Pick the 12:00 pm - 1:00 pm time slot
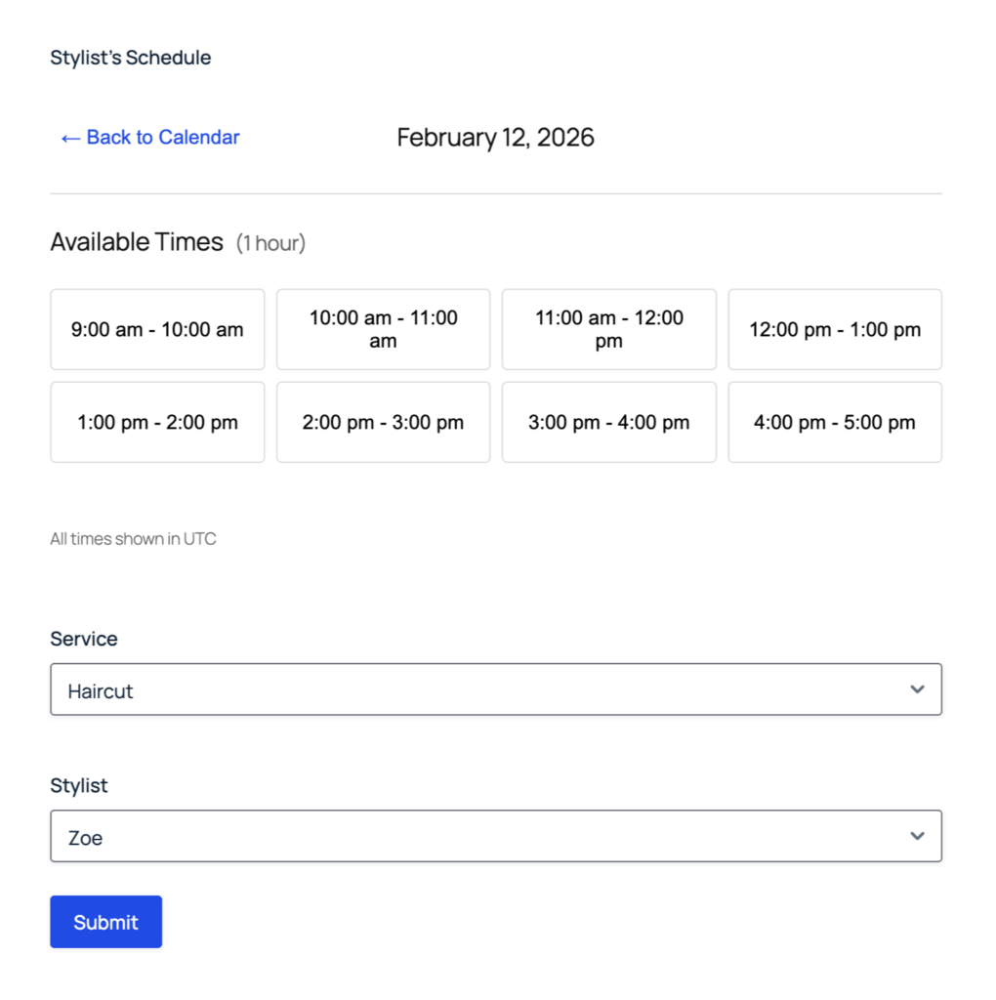 (x=834, y=329)
